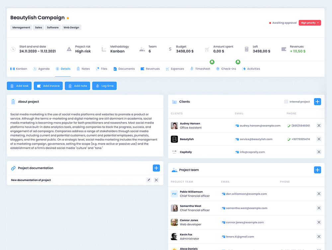The image size is (332, 250).
Task: Remove client CapRally using its X button
Action: pyautogui.click(x=319, y=152)
